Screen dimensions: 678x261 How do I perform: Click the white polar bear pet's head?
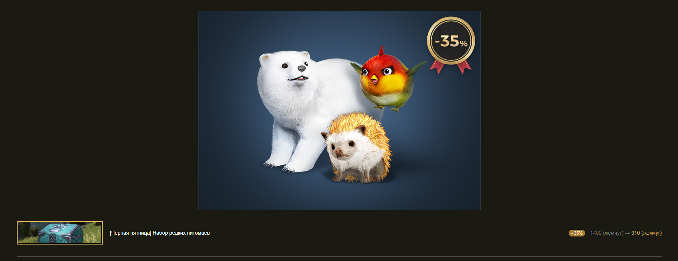(x=286, y=73)
